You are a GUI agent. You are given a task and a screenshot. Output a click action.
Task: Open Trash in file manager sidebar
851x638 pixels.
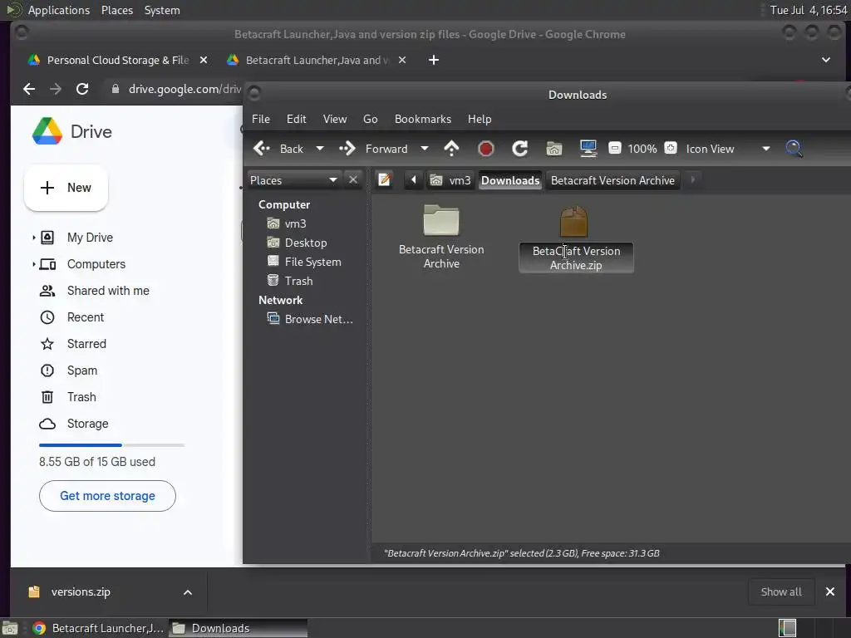pos(290,281)
